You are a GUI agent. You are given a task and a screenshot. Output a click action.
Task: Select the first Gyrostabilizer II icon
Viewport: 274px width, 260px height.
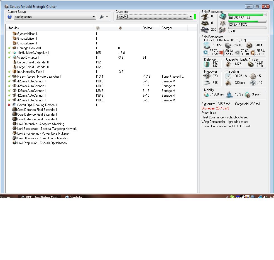pos(14,34)
